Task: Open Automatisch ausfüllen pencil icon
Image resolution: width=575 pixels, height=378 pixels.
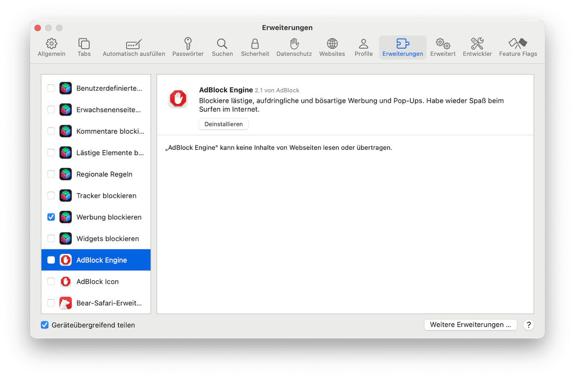Action: click(134, 43)
